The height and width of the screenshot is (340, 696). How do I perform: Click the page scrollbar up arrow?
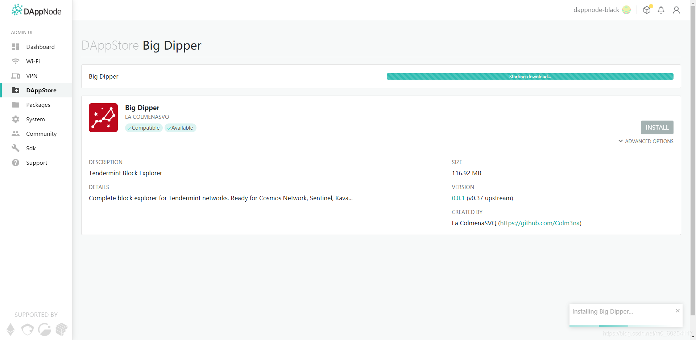[x=693, y=3]
